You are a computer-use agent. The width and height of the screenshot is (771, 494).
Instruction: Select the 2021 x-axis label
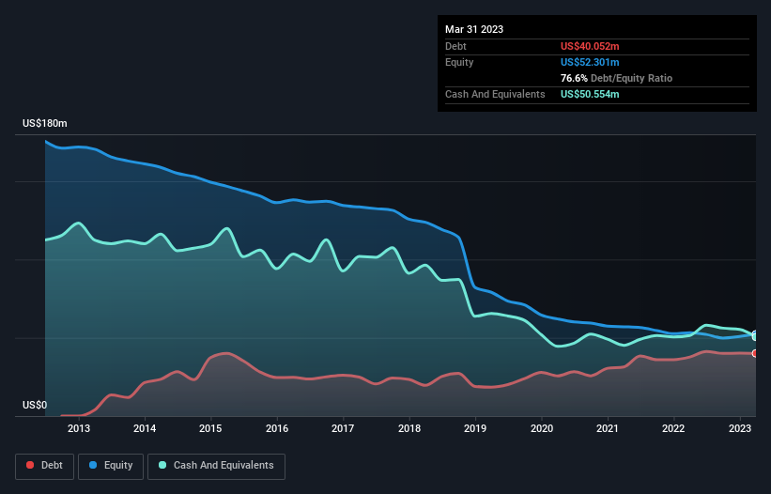click(608, 428)
